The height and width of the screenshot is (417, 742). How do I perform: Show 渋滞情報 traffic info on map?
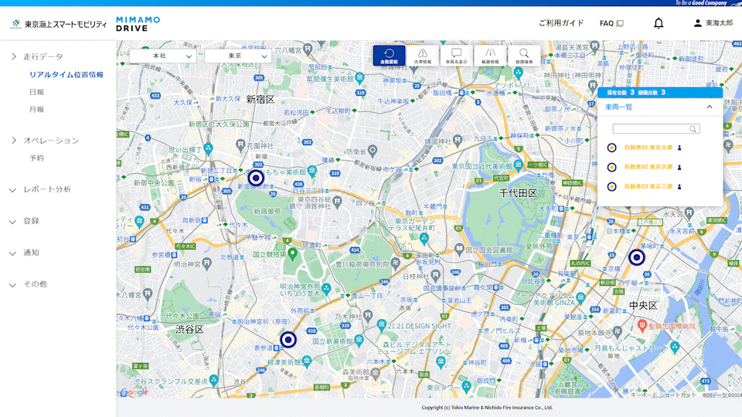pos(423,56)
